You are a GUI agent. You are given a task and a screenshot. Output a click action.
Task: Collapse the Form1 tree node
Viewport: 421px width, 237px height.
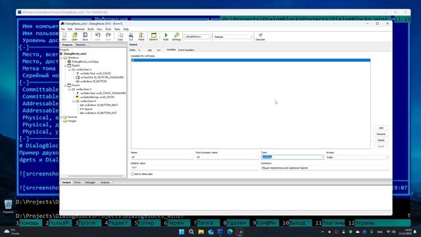coord(65,66)
